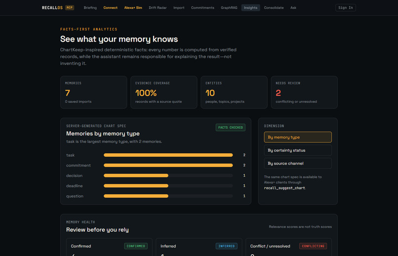Click the deadline bar in the chart
This screenshot has width=398, height=256.
pos(136,186)
